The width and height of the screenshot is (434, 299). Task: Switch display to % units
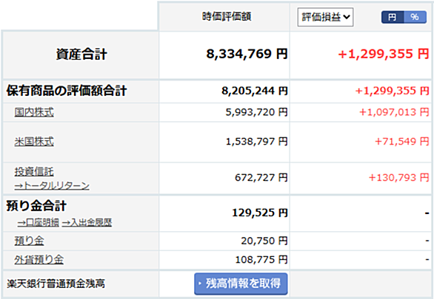(x=415, y=17)
